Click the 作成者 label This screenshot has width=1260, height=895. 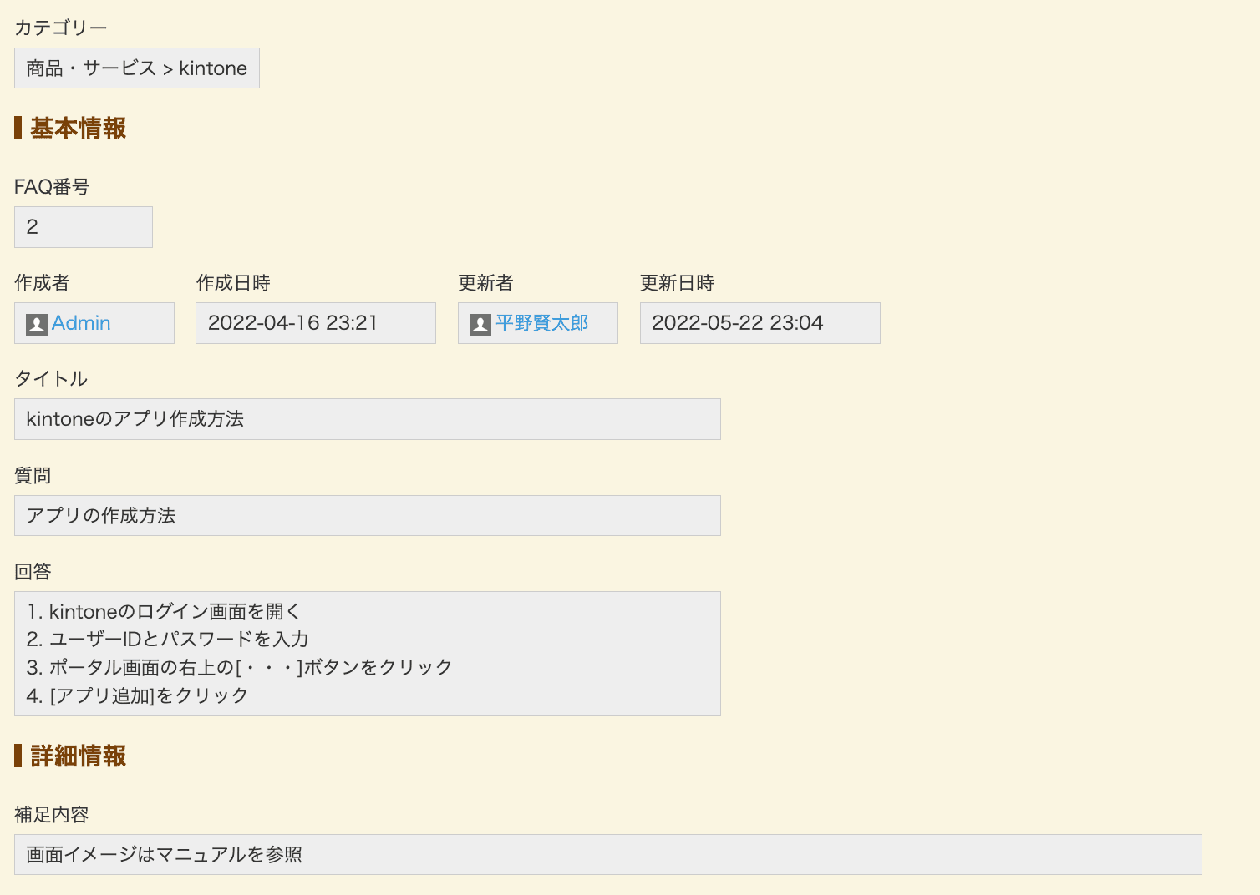[42, 283]
